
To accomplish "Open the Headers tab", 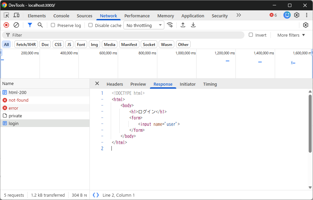I will coord(115,84).
